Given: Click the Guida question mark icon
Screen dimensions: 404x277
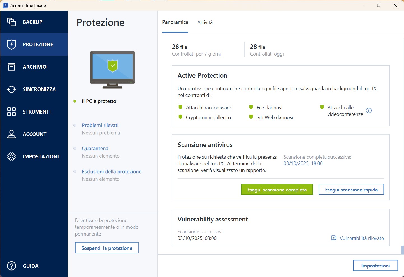Looking at the screenshot, I should (11, 266).
